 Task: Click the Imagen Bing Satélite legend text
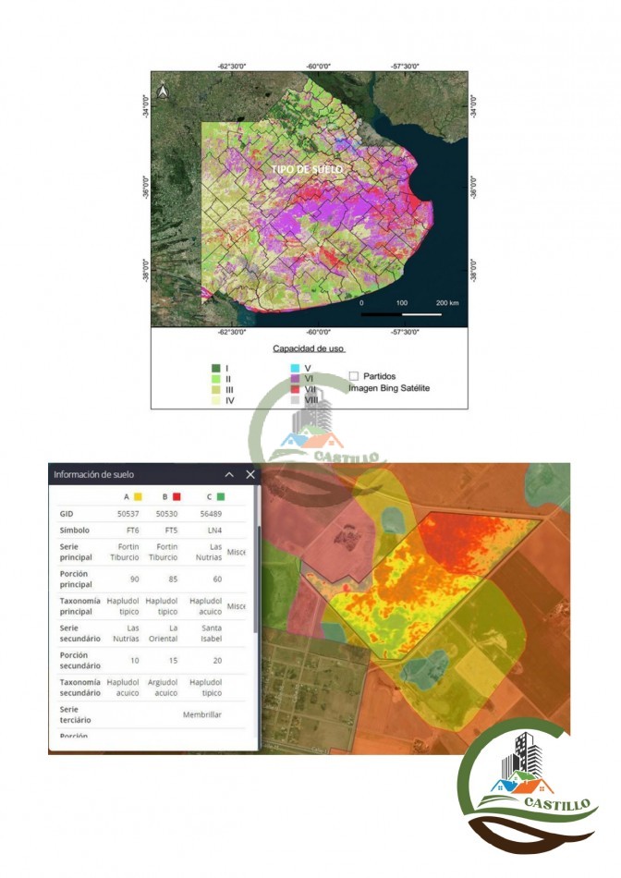(x=388, y=388)
